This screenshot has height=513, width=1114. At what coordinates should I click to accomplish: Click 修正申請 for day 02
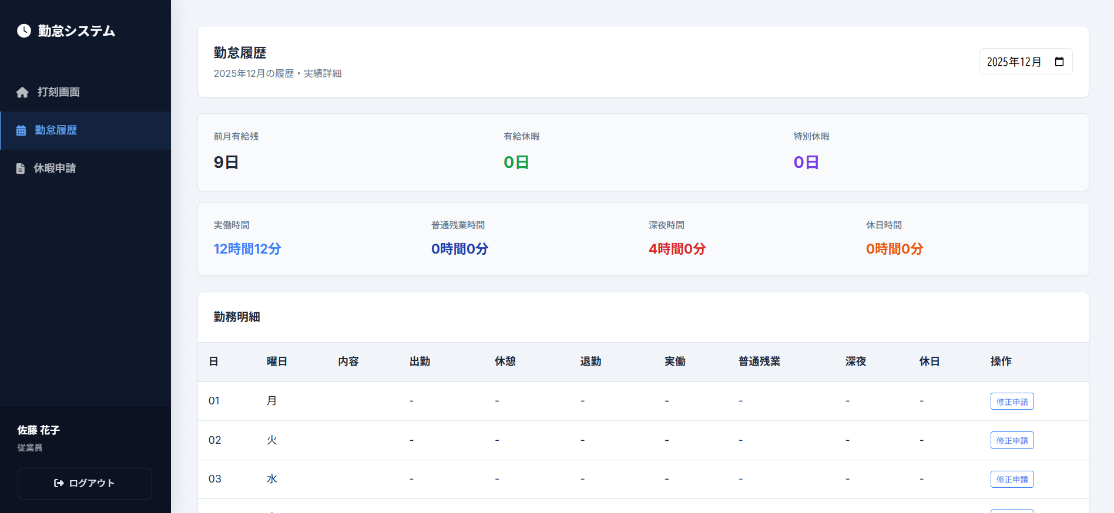tap(1012, 440)
